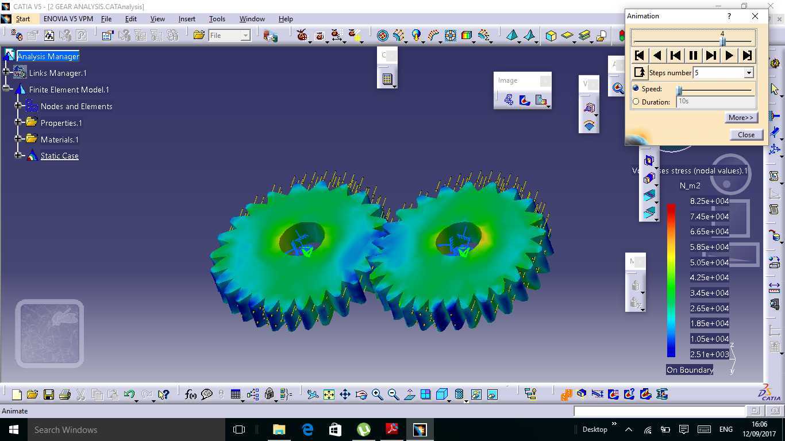Screen dimensions: 785x441
Task: Click the Von Mises Stress icon in Image toolbar
Action: (525, 100)
